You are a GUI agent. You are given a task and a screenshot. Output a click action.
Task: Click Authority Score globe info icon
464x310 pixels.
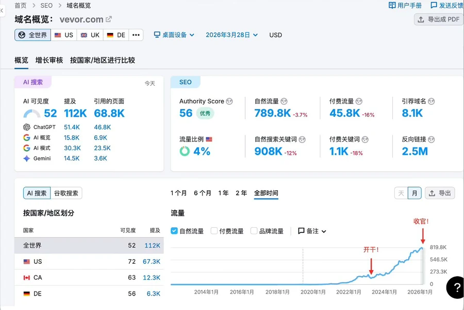(229, 101)
